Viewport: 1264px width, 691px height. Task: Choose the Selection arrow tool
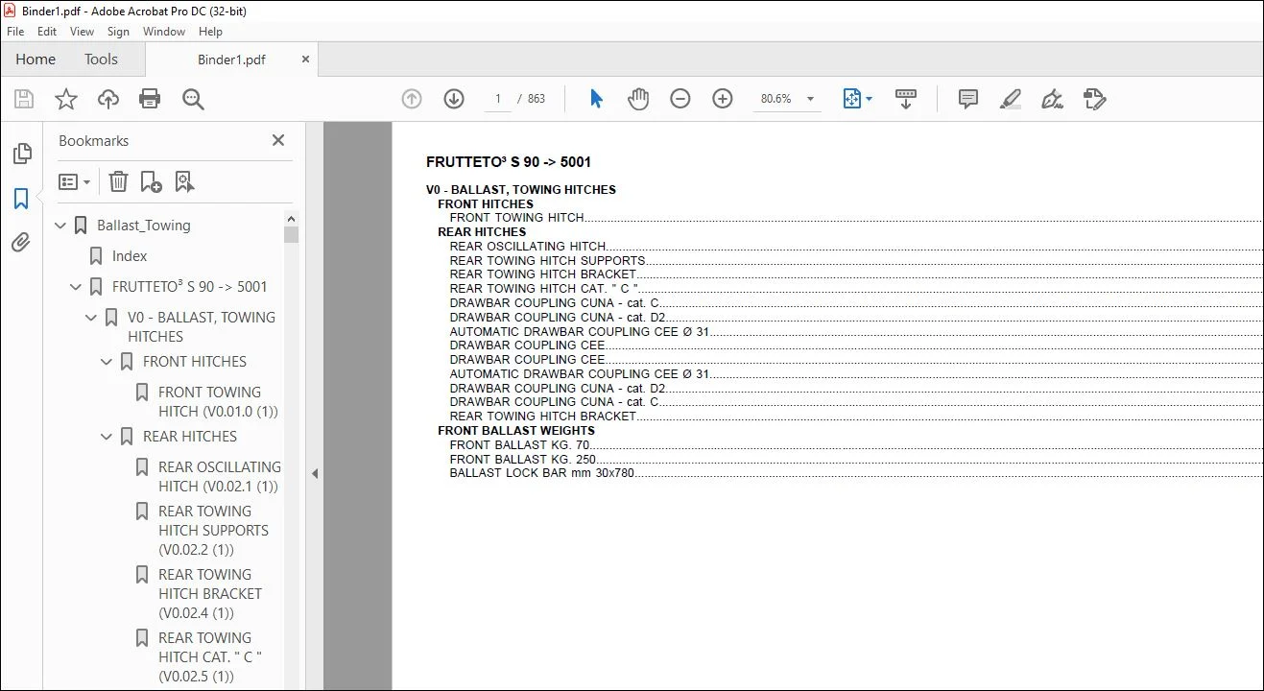[596, 99]
